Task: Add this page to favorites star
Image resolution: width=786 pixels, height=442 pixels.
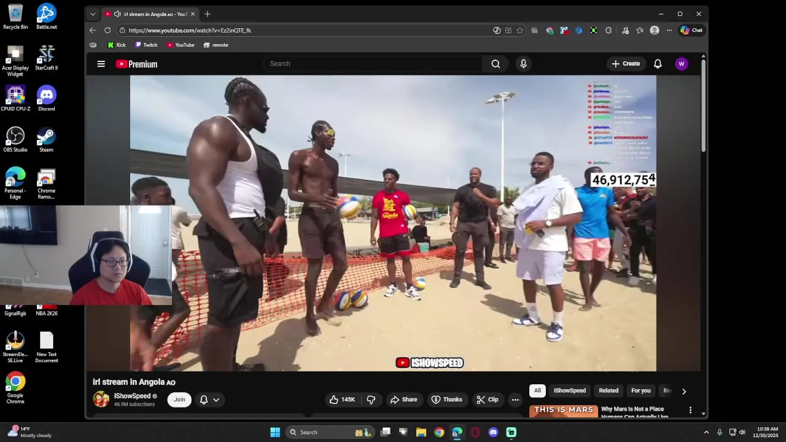Action: (x=520, y=30)
